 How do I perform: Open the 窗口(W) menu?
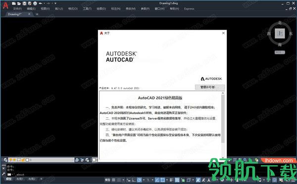[x=159, y=9]
